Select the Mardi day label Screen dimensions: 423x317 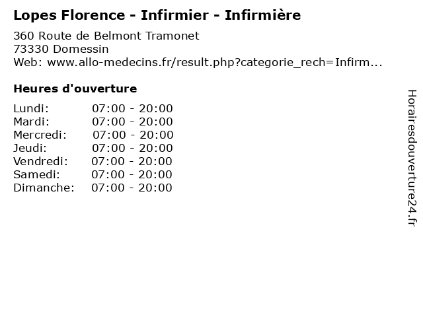(32, 122)
